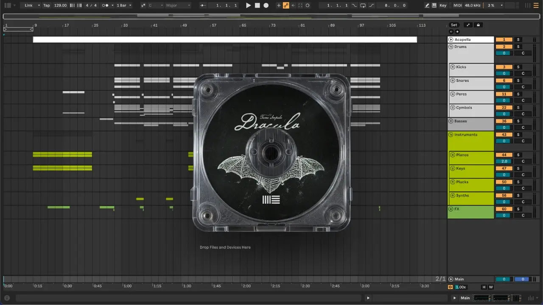
Task: Open the scale root note C dropdown
Action: (156, 6)
